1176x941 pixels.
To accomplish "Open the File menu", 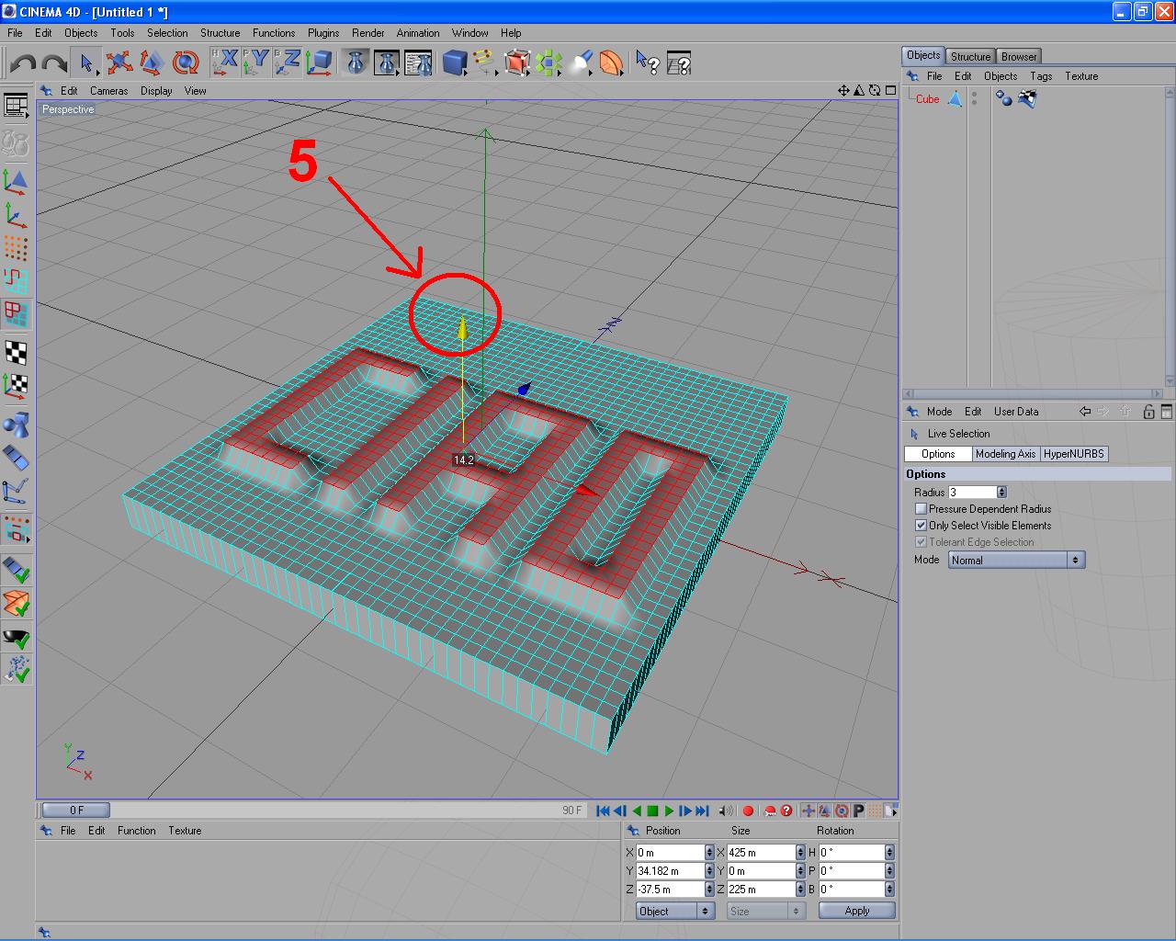I will (15, 33).
